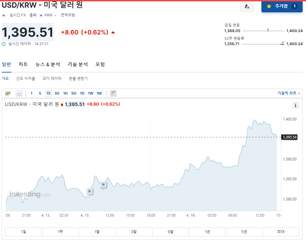The width and height of the screenshot is (306, 242).
Task: Switch to candlestick chart icon
Action: (x=8, y=94)
